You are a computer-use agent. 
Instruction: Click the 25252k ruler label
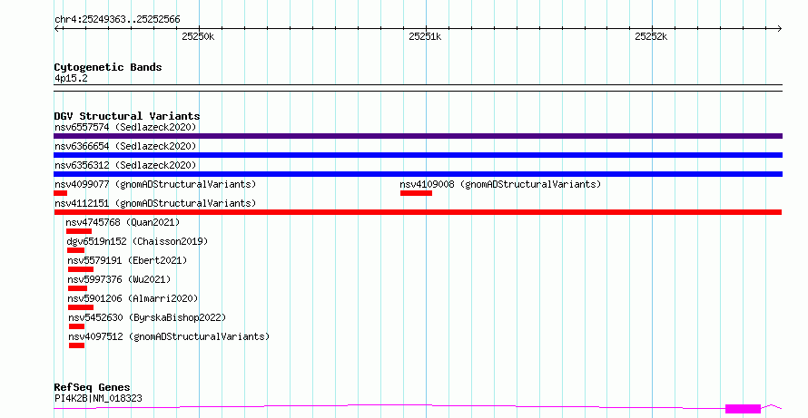coord(651,36)
